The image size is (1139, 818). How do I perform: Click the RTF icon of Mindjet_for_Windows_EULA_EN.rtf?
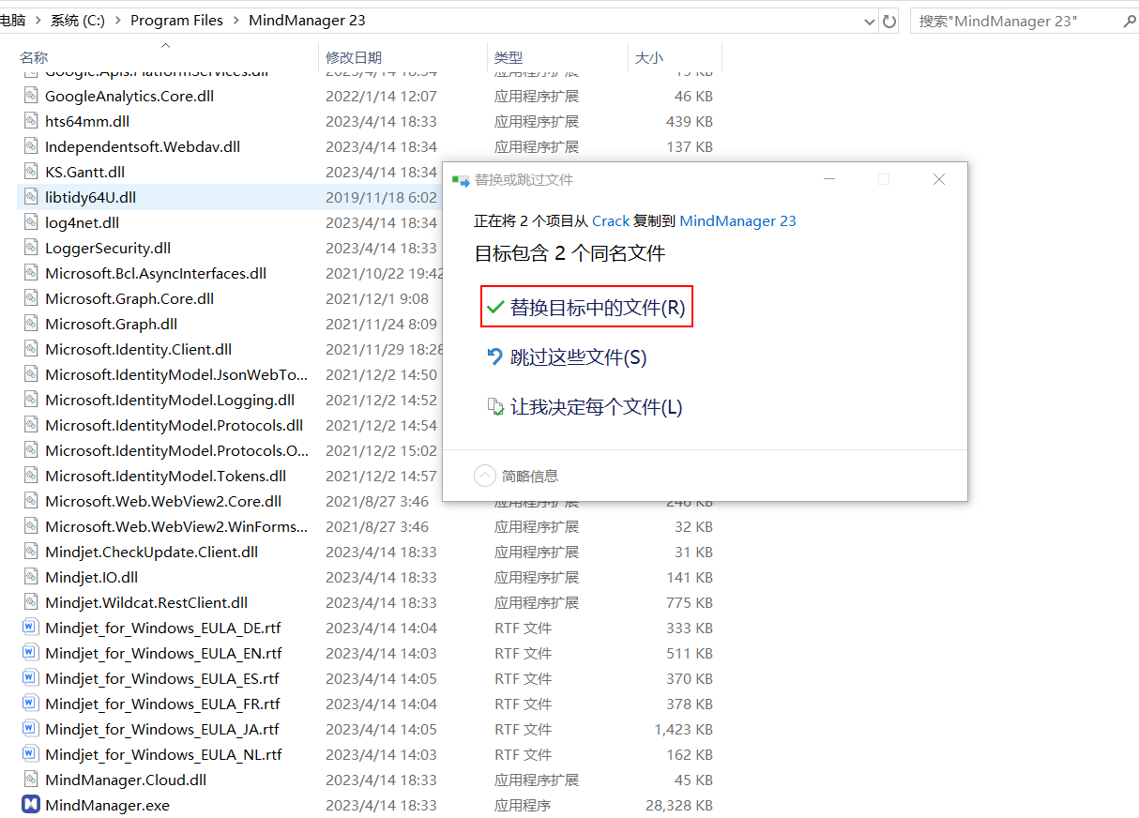[x=30, y=653]
